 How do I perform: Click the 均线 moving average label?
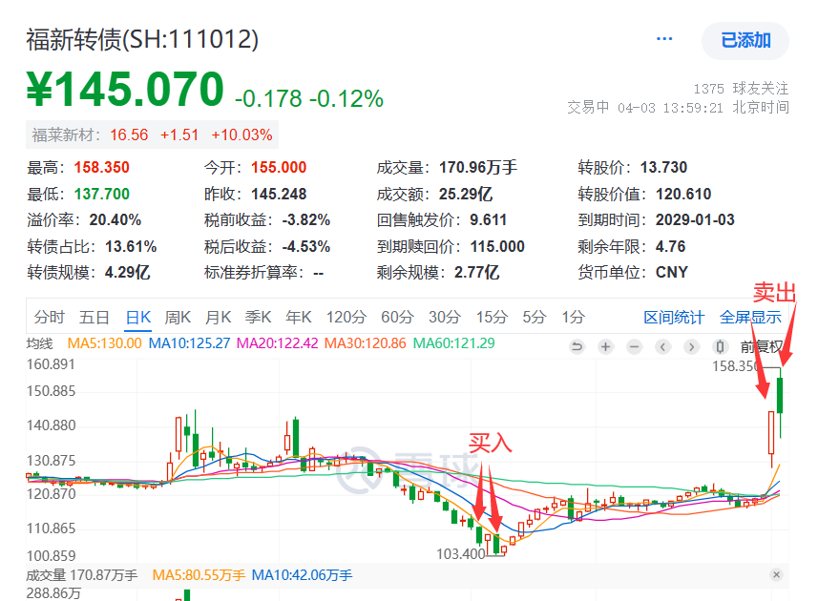[x=40, y=343]
